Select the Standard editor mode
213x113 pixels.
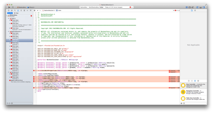187,7
